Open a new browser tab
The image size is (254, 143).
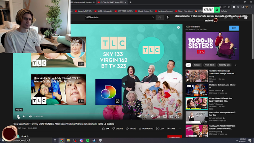(x=131, y=2)
